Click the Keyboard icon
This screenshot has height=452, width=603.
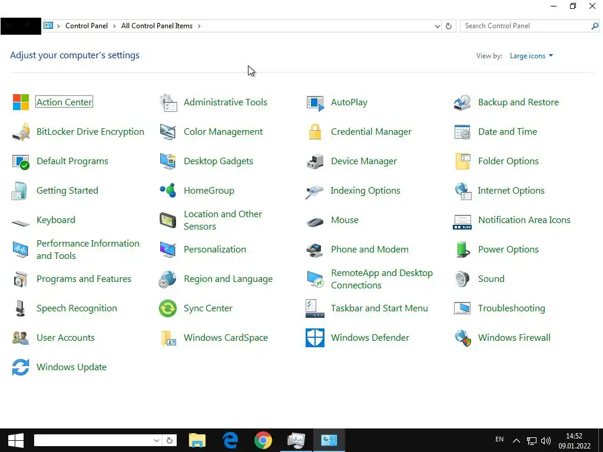(21, 222)
